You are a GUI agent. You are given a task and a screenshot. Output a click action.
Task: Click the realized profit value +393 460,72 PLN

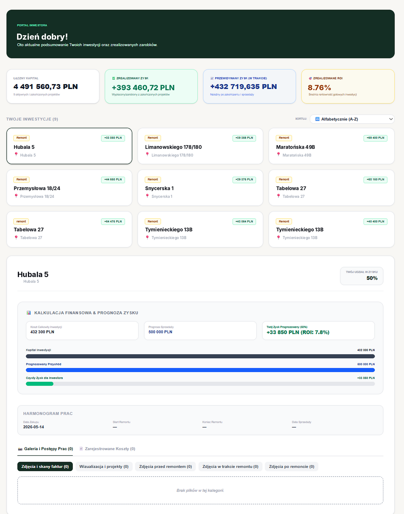(143, 88)
